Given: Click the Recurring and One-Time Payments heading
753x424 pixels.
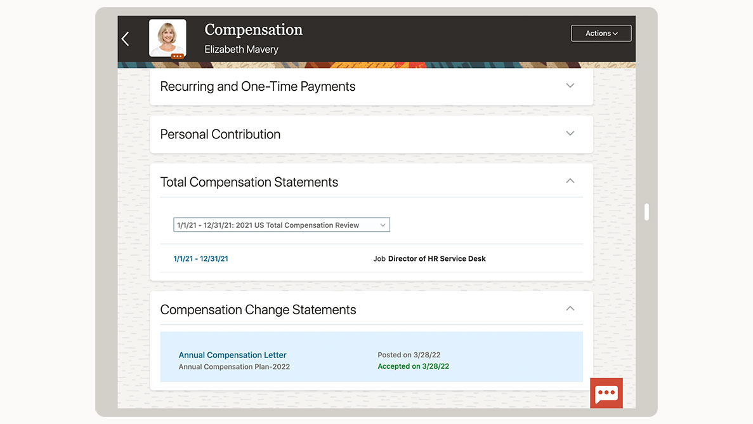Looking at the screenshot, I should (x=258, y=86).
